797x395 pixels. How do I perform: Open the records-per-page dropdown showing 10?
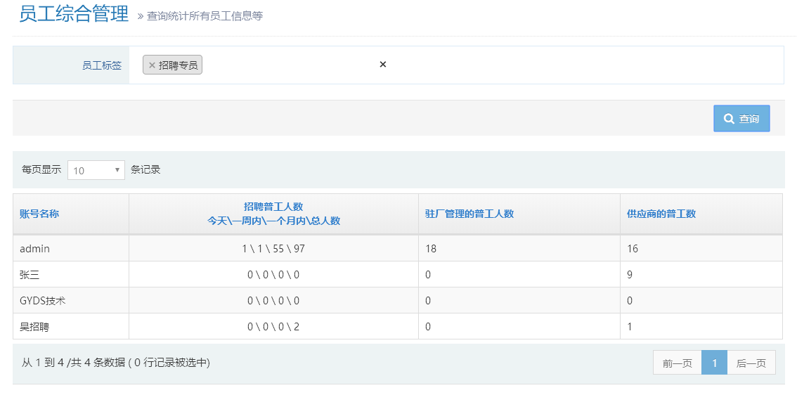(96, 170)
